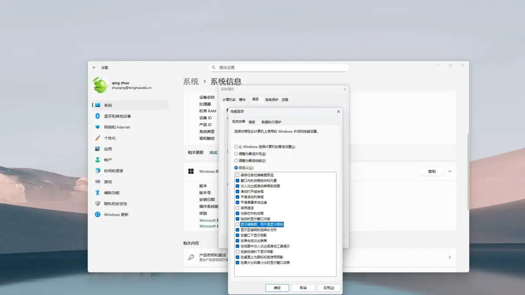Enable 保存任务栏缩略图预览 checkbox
This screenshot has width=525, height=295.
click(237, 175)
